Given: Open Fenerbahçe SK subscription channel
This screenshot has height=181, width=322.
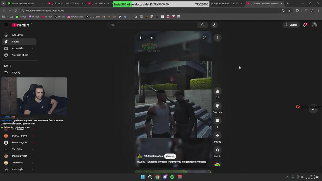Looking at the screenshot, I should point(19,143).
